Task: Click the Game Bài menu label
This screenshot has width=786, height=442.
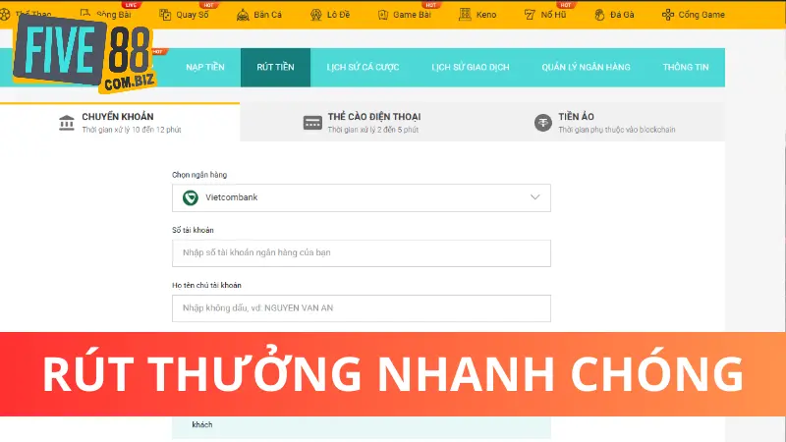Action: (x=412, y=15)
